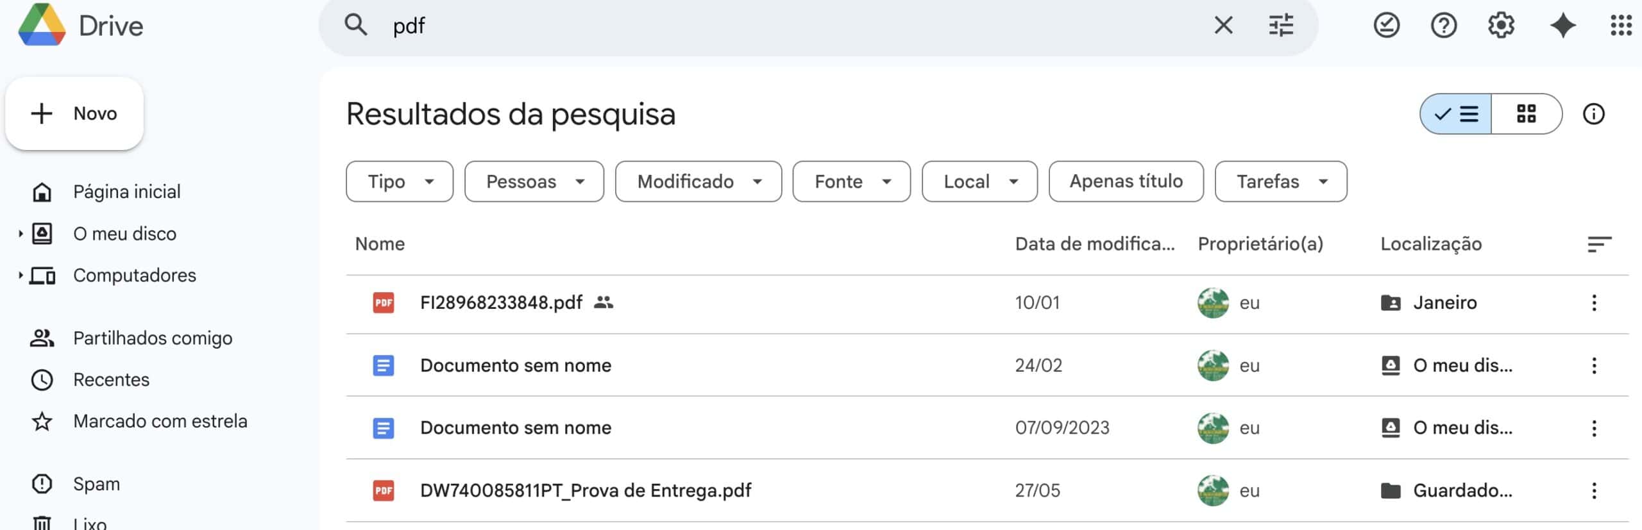Open the Google apps grid
The width and height of the screenshot is (1642, 530).
click(x=1621, y=26)
